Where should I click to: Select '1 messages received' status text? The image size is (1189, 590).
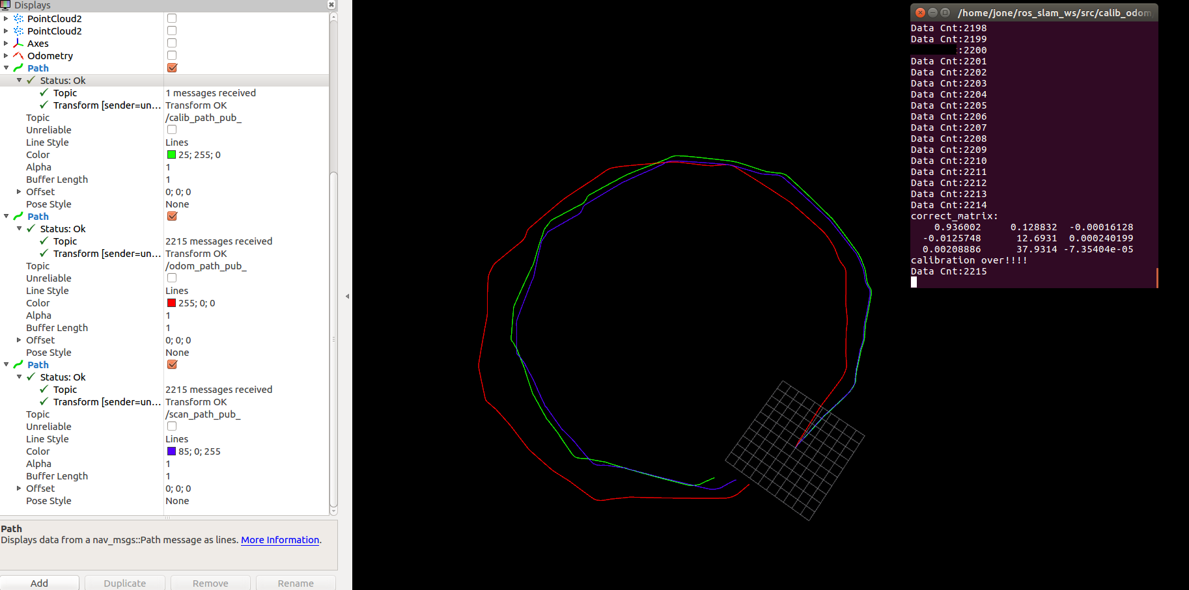(211, 93)
